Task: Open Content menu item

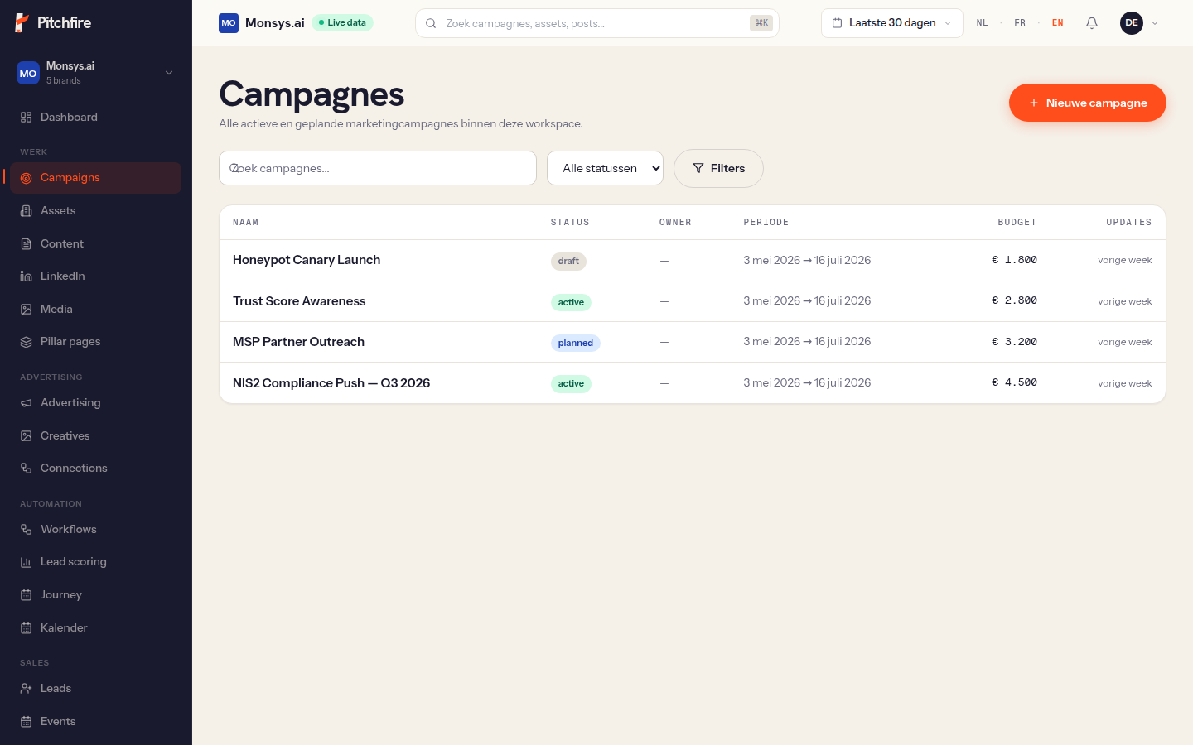Action: 96,244
